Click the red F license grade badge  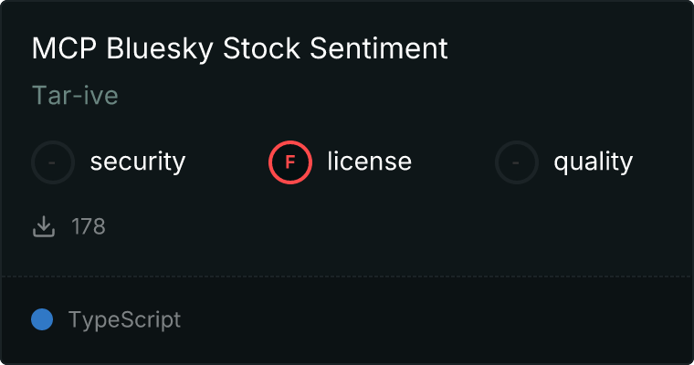tap(290, 162)
